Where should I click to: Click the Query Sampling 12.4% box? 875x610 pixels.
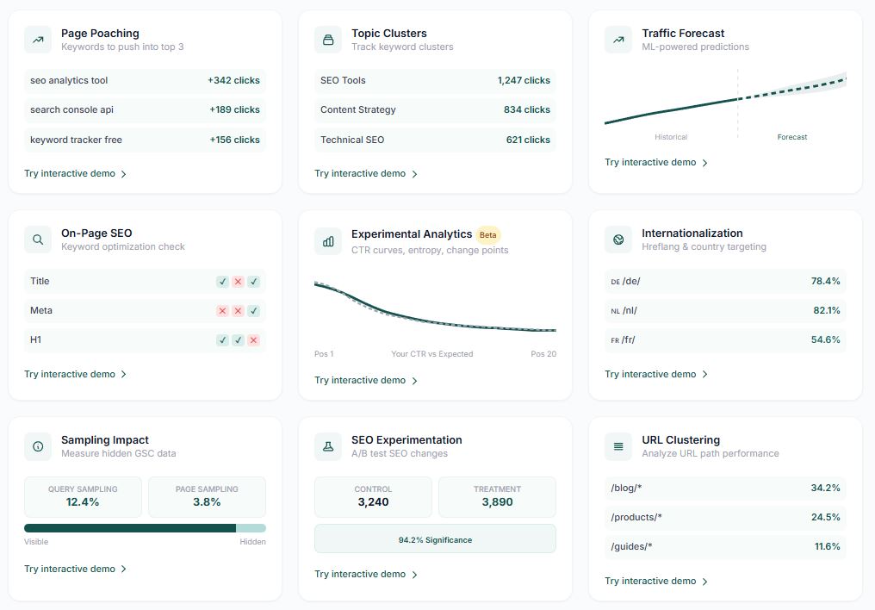pos(84,497)
